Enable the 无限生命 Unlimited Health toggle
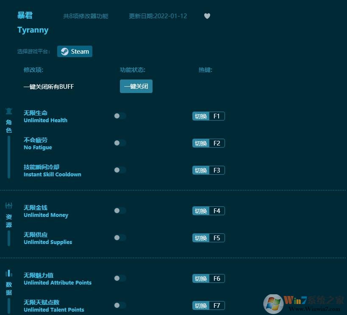Image resolution: width=347 pixels, height=315 pixels. pyautogui.click(x=120, y=116)
